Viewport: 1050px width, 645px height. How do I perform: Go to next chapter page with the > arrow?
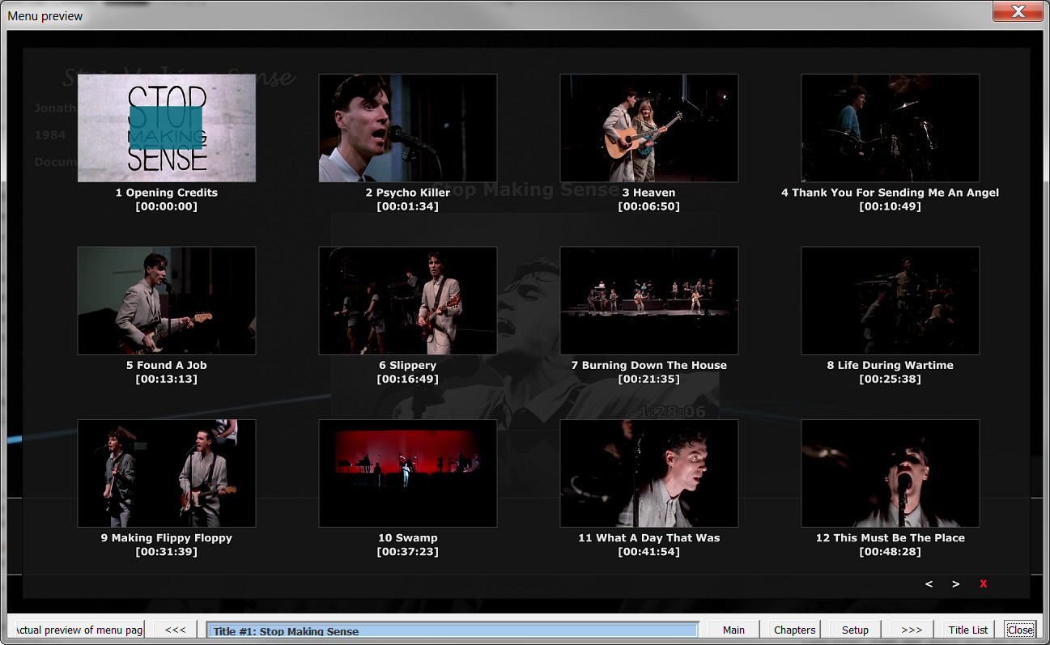pos(956,584)
